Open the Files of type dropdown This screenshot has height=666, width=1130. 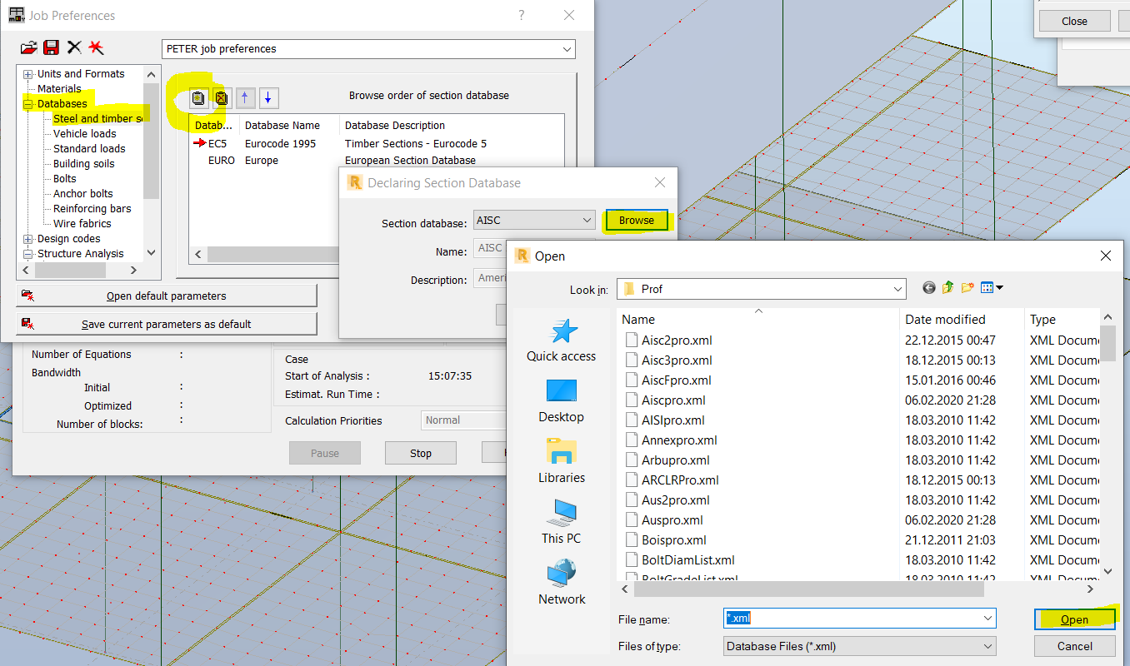(988, 646)
